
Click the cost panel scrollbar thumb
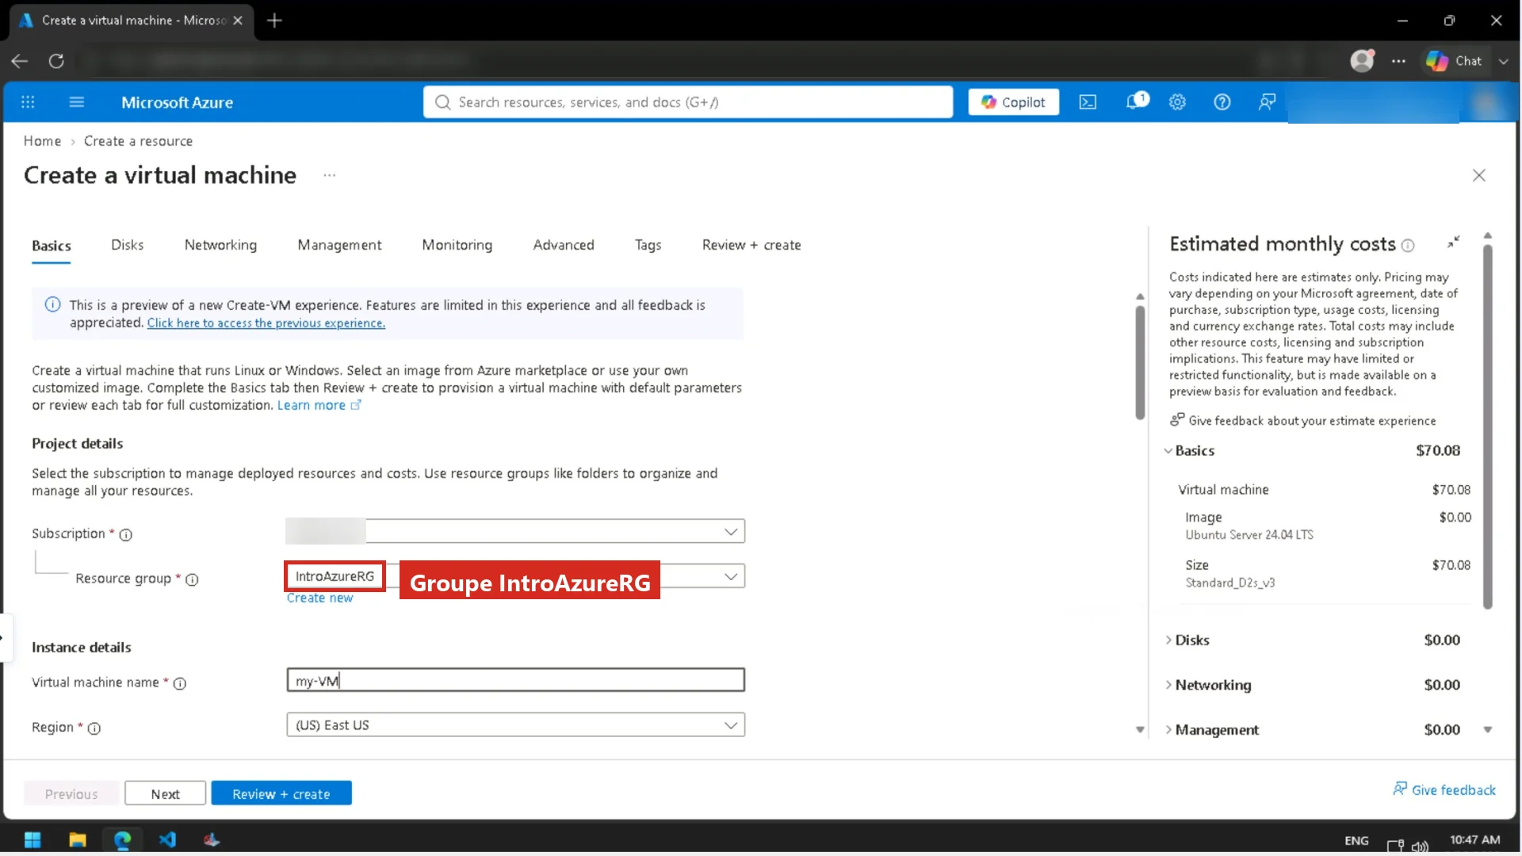click(1488, 426)
